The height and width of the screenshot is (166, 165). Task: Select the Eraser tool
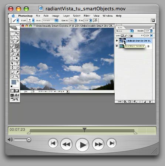[x=12, y=54]
